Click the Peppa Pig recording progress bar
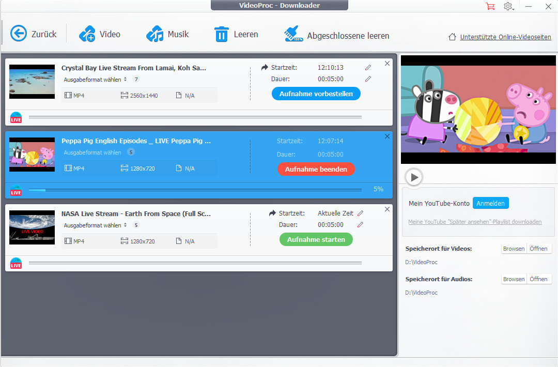The image size is (558, 367). (x=195, y=190)
